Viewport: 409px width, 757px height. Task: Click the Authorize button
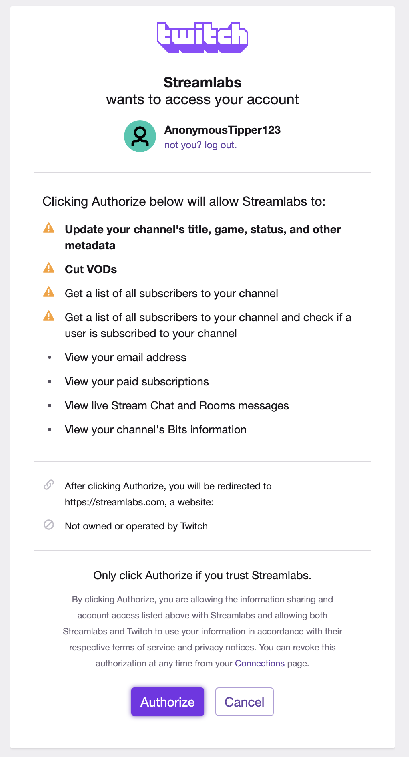coord(168,702)
